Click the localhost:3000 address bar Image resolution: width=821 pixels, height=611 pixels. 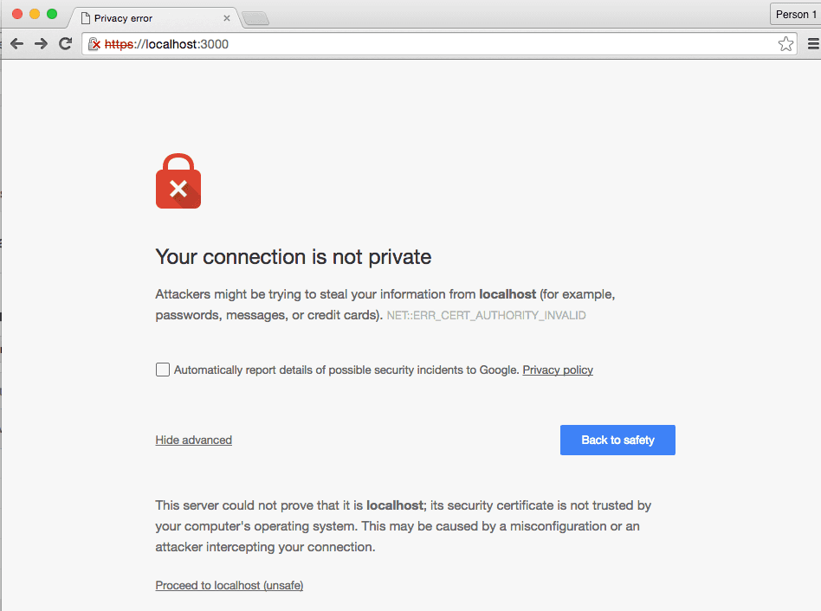(x=433, y=44)
